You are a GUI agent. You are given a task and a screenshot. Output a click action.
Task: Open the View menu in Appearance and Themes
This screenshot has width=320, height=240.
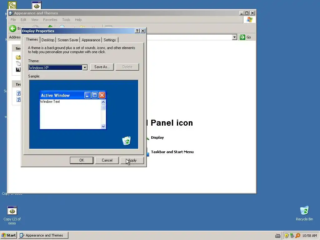(x=35, y=20)
